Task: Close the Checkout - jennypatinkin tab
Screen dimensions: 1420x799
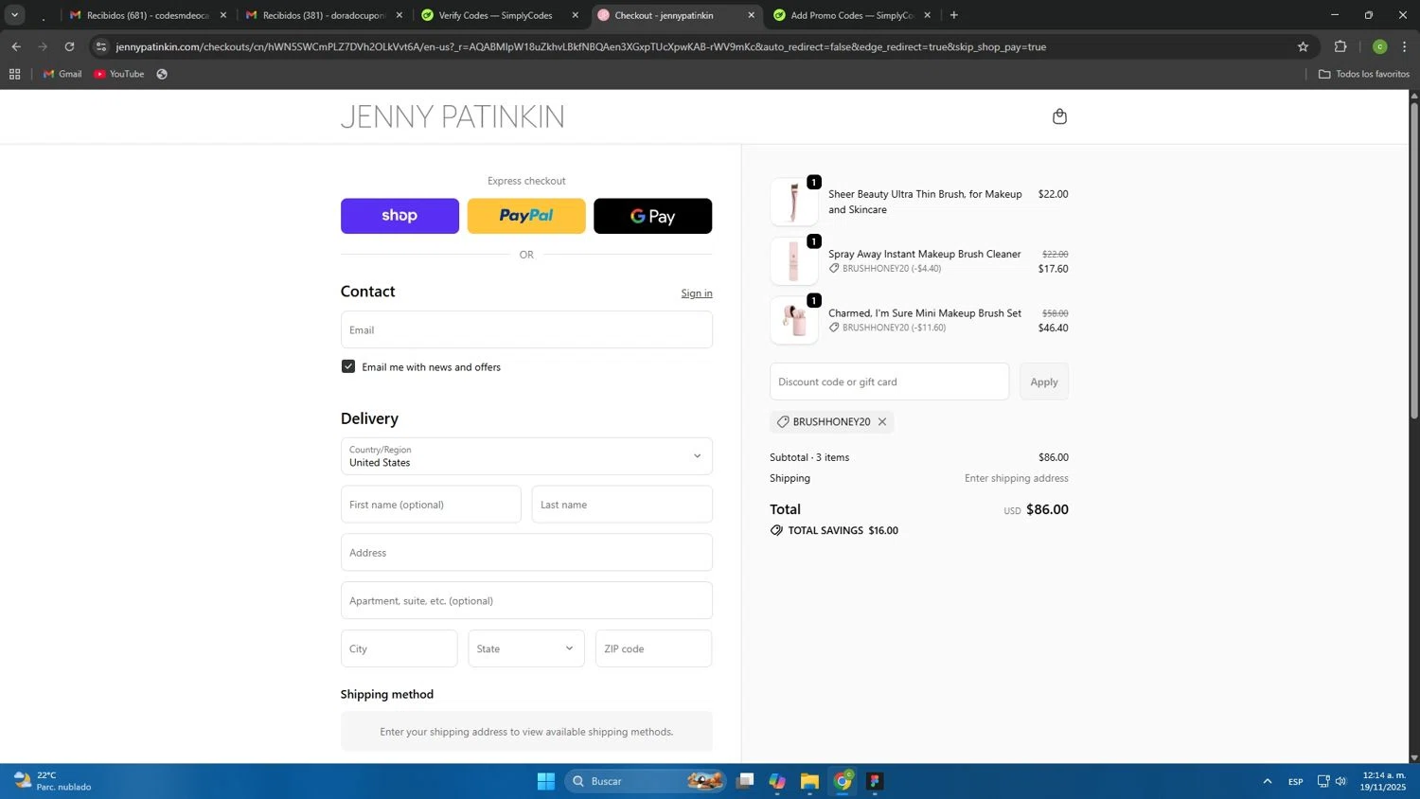Action: click(x=751, y=15)
